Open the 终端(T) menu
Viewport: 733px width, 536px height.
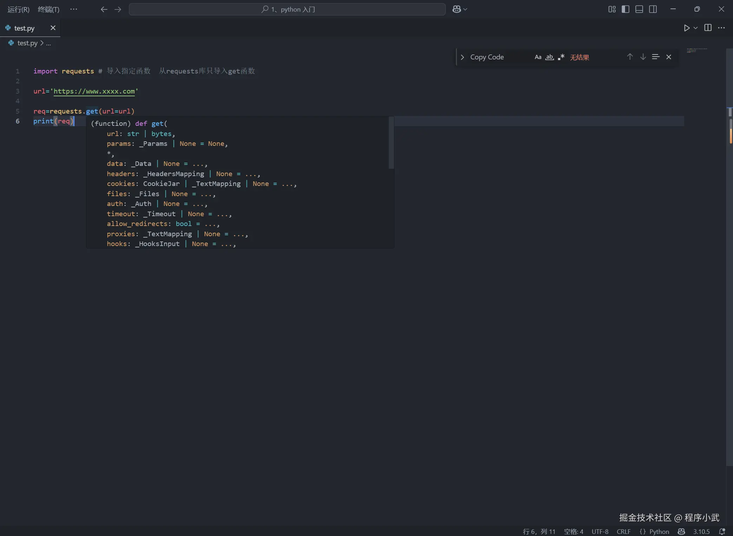point(48,9)
